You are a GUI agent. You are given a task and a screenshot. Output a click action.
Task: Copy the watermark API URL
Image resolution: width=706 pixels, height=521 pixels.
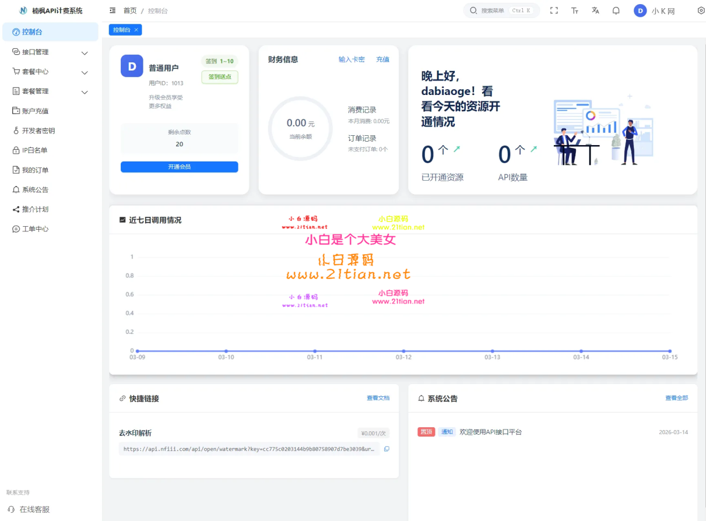(387, 449)
